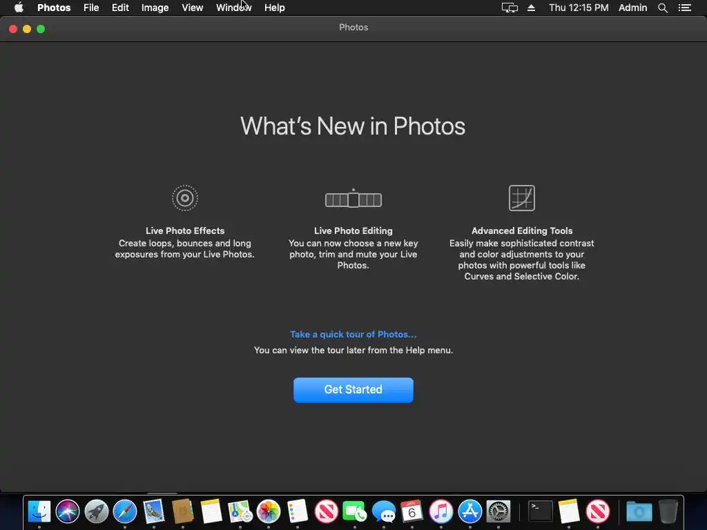Click the 'Create loops, bounces' description text
This screenshot has height=530, width=707.
[184, 248]
